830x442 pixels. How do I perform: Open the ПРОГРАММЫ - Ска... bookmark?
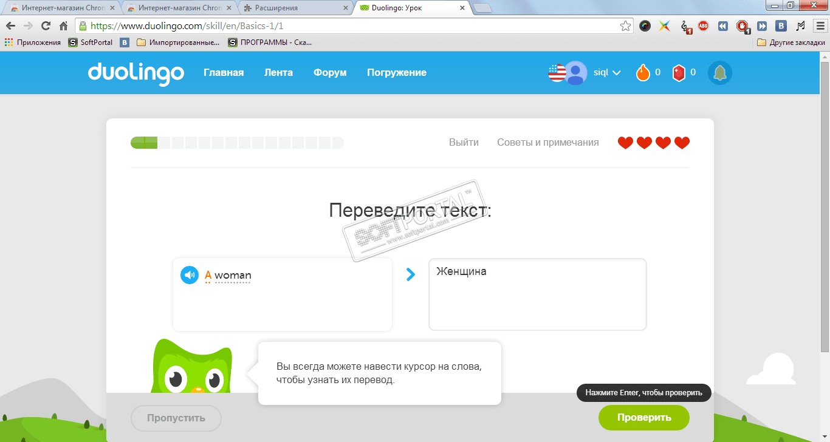(270, 42)
